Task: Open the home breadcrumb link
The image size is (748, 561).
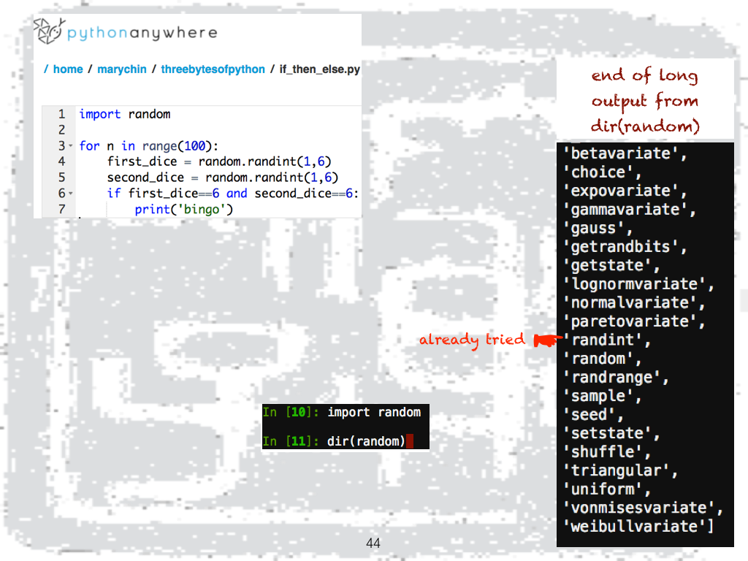Action: pos(68,69)
